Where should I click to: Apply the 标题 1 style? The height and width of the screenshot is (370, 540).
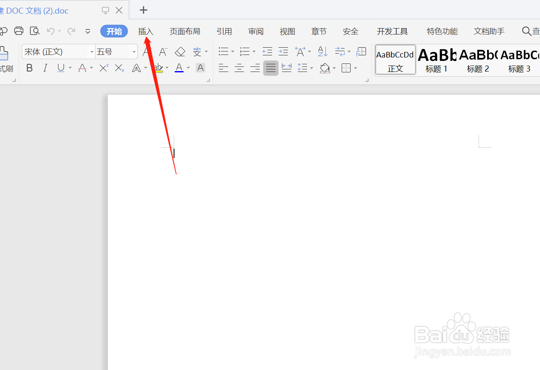pos(436,60)
